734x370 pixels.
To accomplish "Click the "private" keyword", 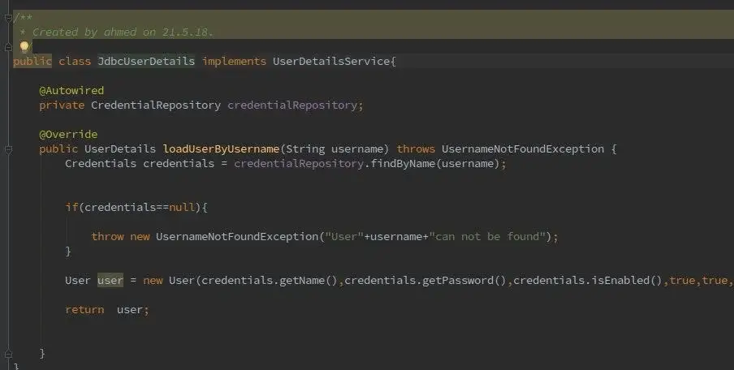I will 62,105.
